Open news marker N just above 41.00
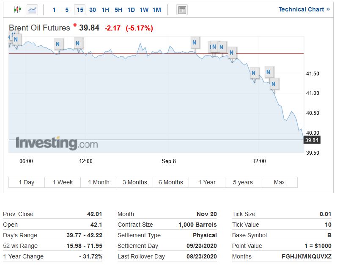 [x=274, y=84]
